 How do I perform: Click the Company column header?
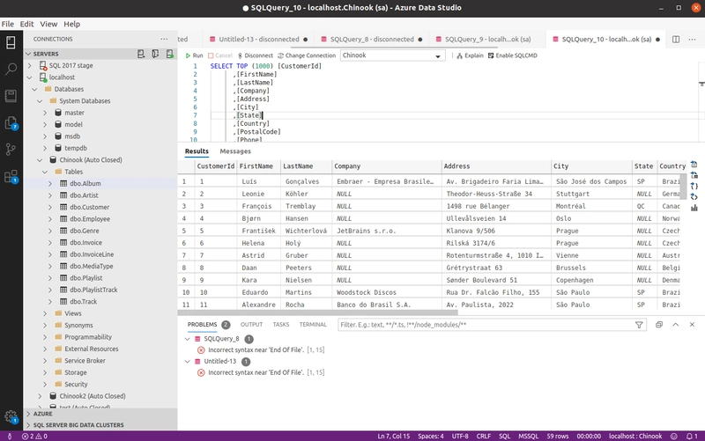tap(387, 166)
